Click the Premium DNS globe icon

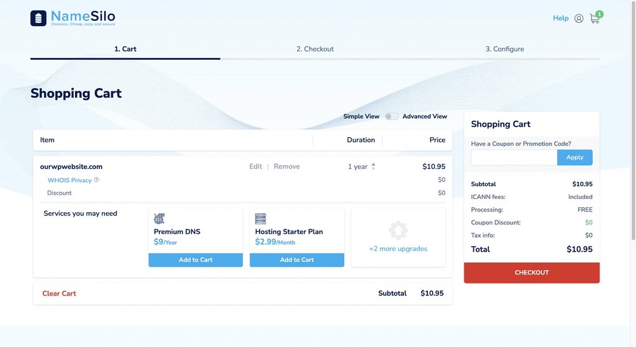[160, 219]
